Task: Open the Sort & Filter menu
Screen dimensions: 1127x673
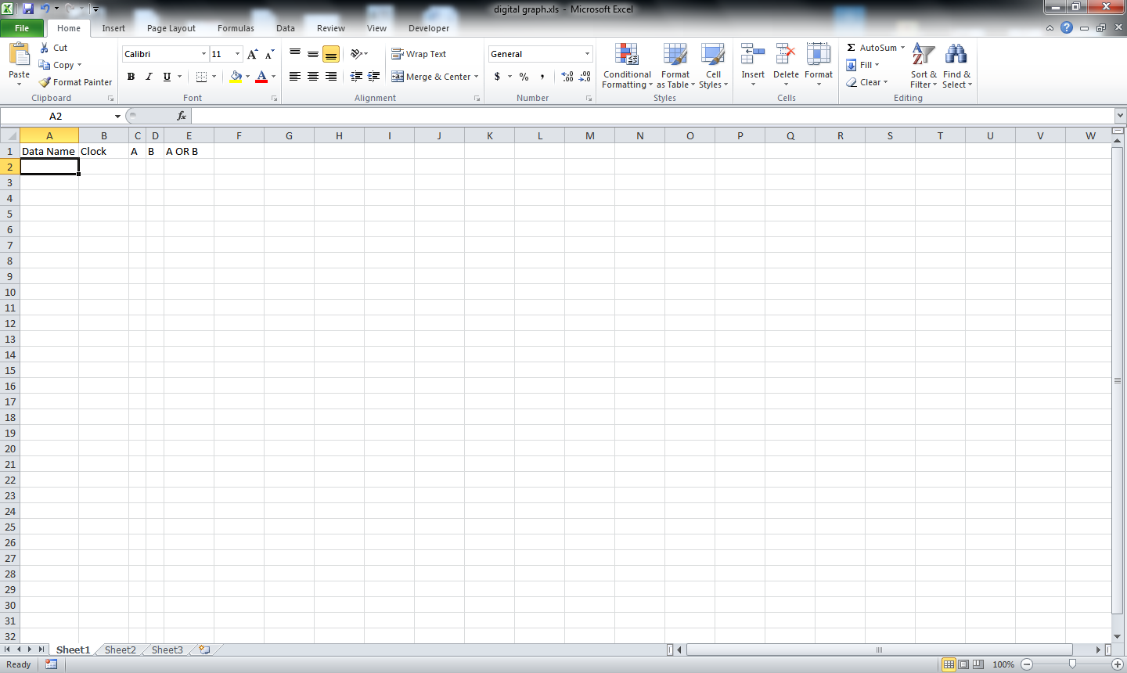Action: pos(924,67)
